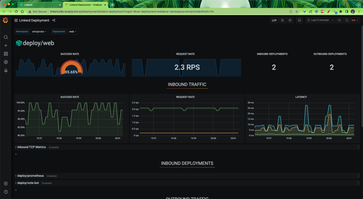
Task: Click the INBOUND TRAFFIC heading
Action: tap(187, 85)
